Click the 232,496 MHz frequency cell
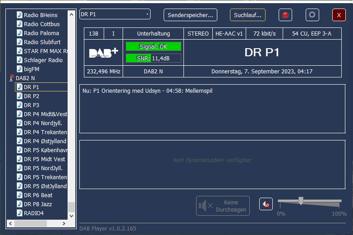 (x=104, y=72)
